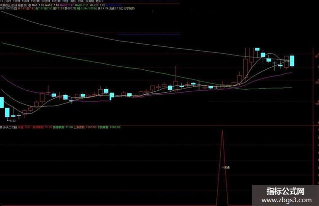
Task: Click the 上涨家数 1265.00 readout
Action: 85,127
